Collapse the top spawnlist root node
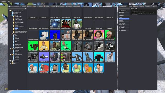Image resolution: width=165 pixels, height=93 pixels. [9, 11]
